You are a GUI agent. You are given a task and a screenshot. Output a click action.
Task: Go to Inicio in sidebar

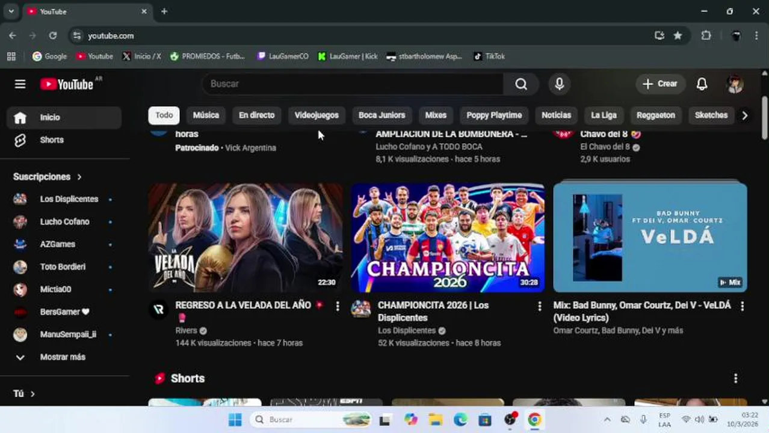64,117
